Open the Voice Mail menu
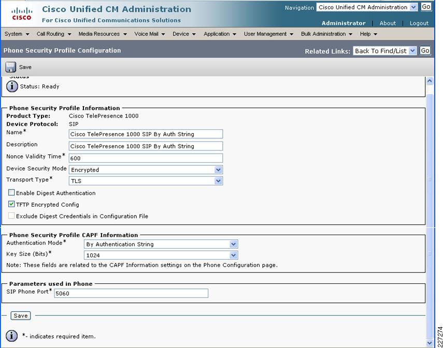The height and width of the screenshot is (348, 443). [149, 34]
